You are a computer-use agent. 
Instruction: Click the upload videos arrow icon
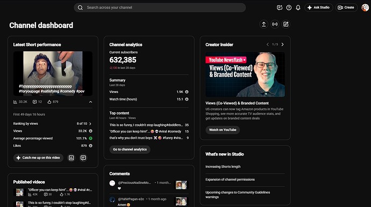coord(263,24)
